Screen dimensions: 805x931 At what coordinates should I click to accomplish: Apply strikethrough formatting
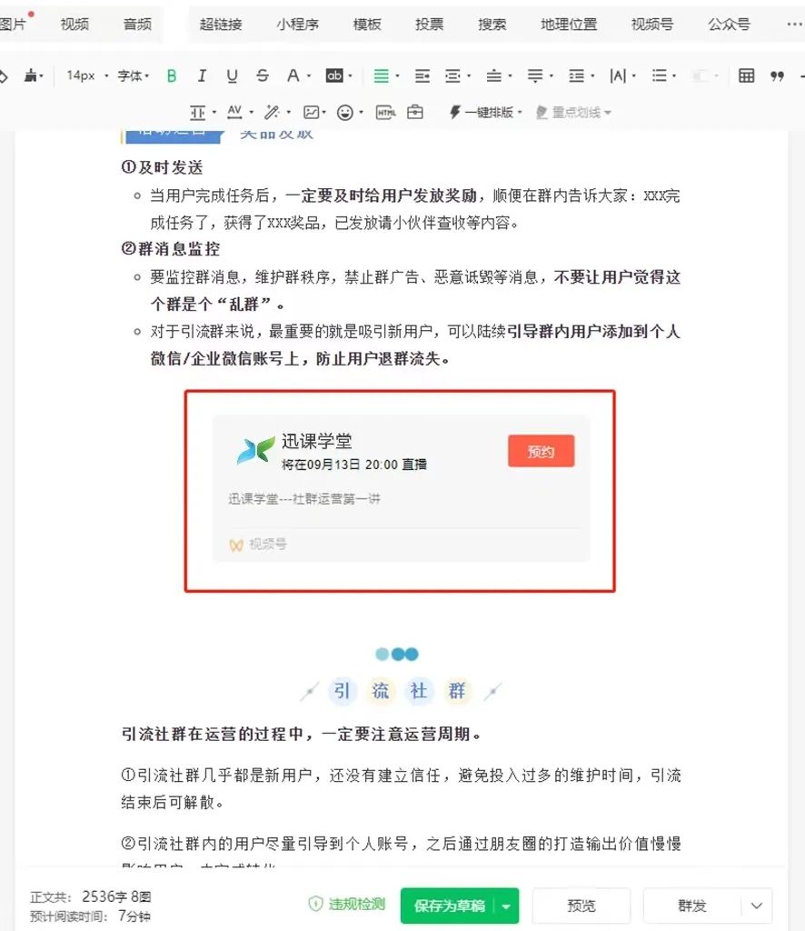click(x=262, y=75)
